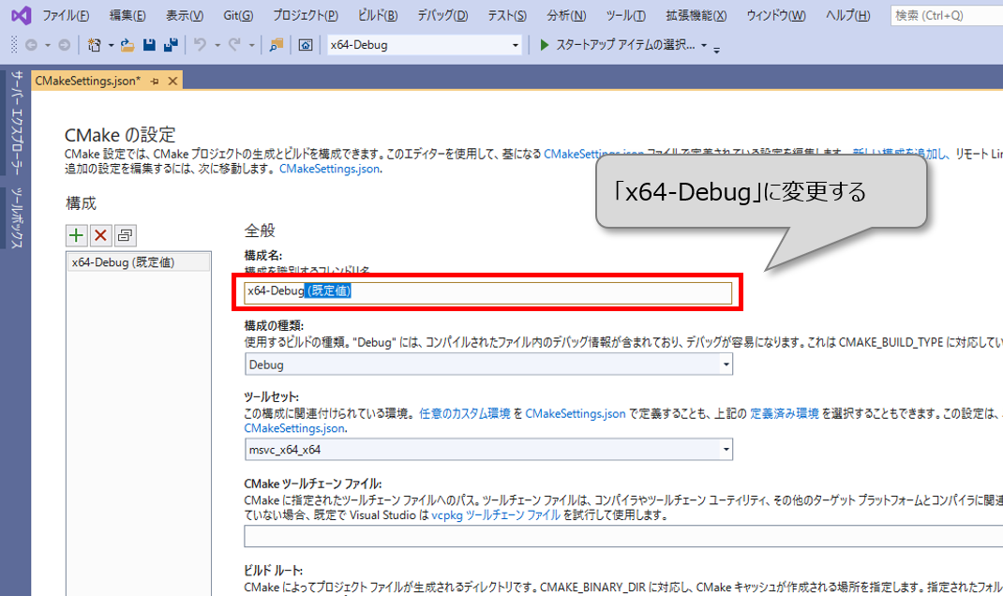The image size is (1003, 596).
Task: Add a new configuration with green plus
Action: click(x=76, y=235)
